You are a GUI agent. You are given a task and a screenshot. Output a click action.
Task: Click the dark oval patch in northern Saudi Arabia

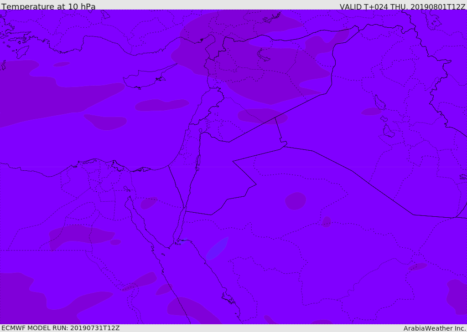click(296, 201)
